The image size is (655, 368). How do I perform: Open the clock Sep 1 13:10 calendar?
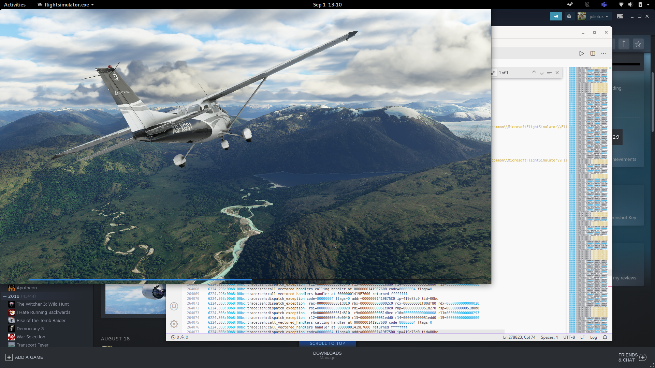327,5
